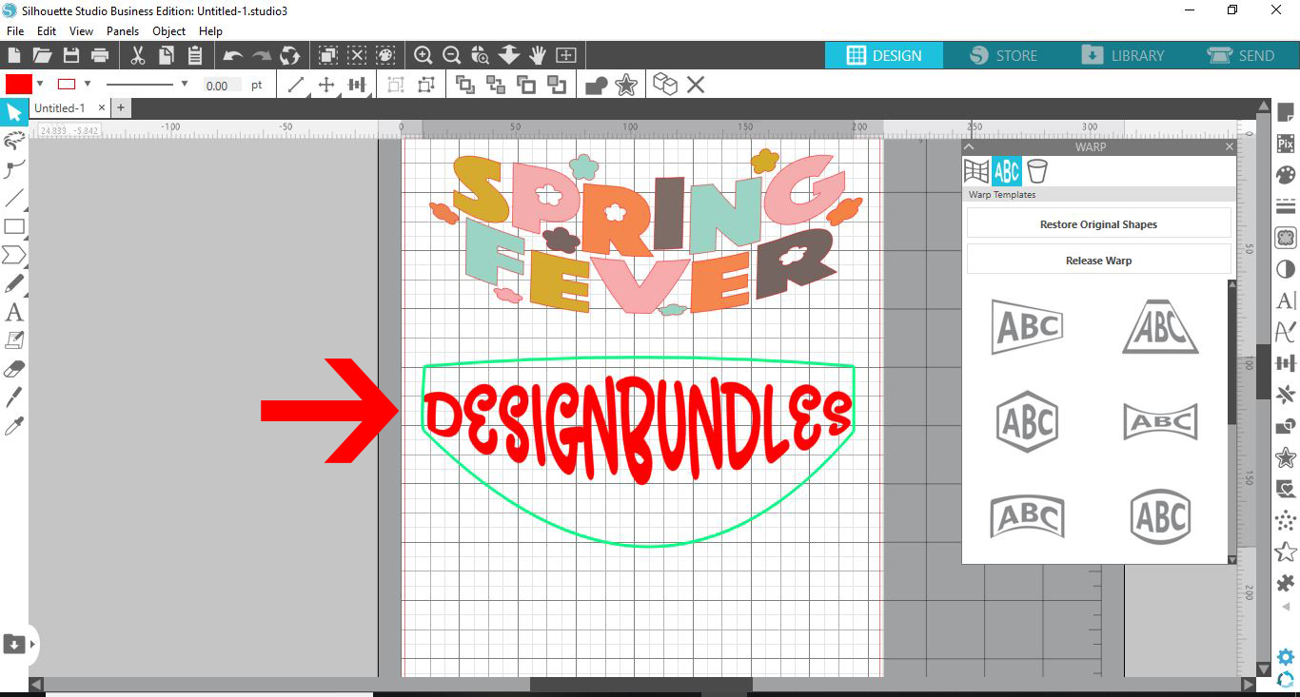Switch to the STORE tab
This screenshot has height=697, width=1300.
point(1004,55)
